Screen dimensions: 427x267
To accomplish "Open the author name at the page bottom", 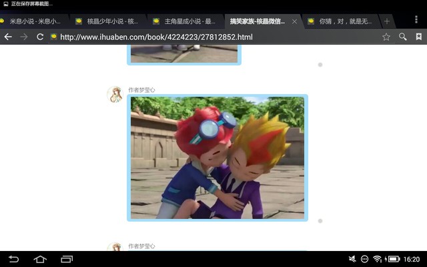I will point(141,246).
